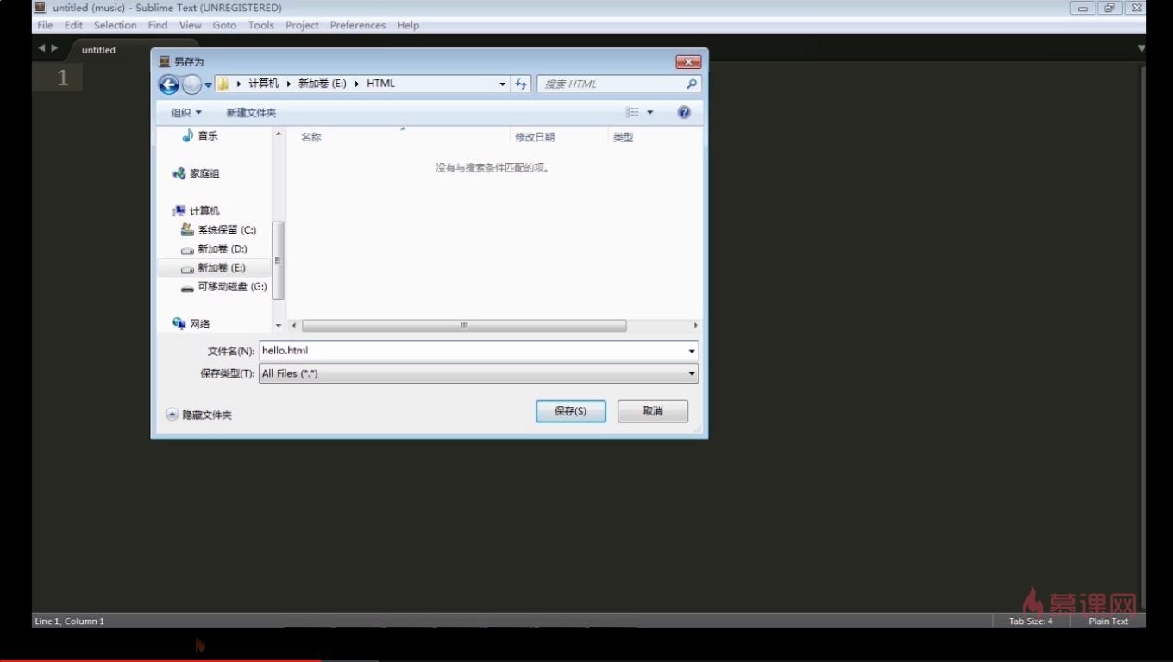1173x662 pixels.
Task: Click 新加卷 (E:) in the address breadcrumb
Action: tap(322, 84)
